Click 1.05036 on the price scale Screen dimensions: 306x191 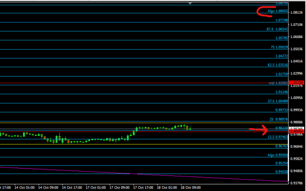tap(296, 49)
